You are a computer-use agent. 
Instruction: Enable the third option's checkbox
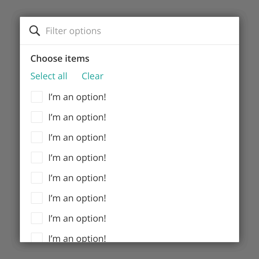(37, 137)
